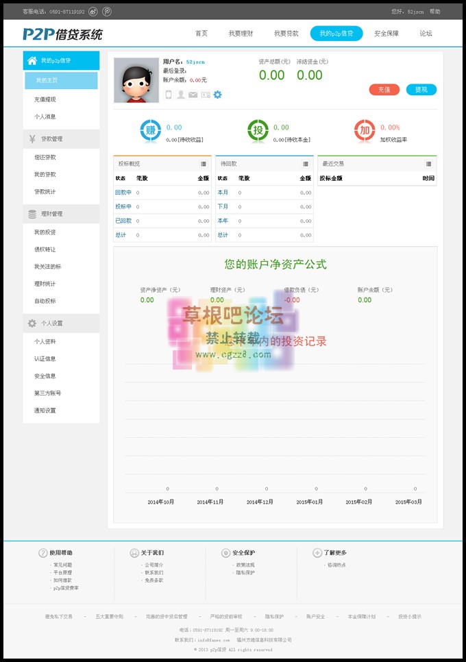The width and height of the screenshot is (466, 662).
Task: Open 我要贷款 in top navigation
Action: (x=286, y=34)
